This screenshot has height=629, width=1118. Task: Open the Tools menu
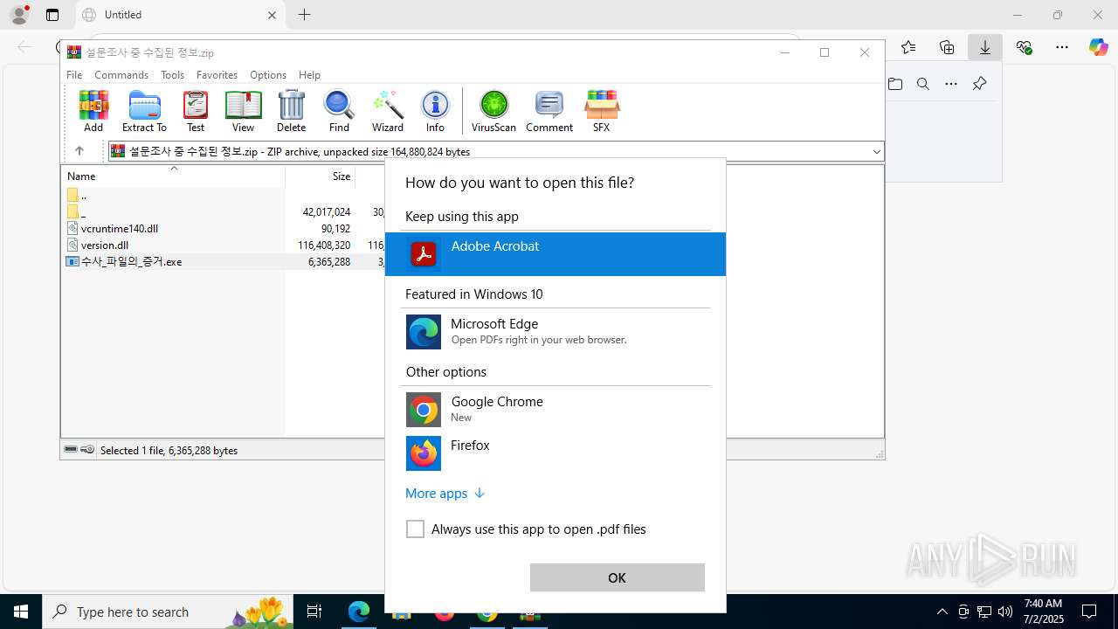[x=172, y=75]
